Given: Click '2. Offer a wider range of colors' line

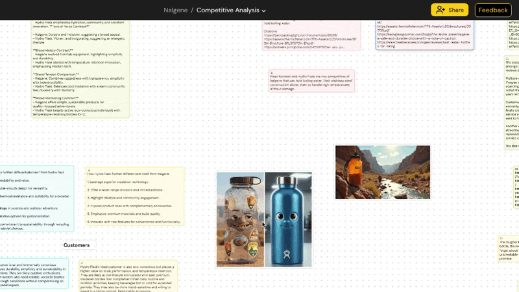Looking at the screenshot, I should click(125, 189).
